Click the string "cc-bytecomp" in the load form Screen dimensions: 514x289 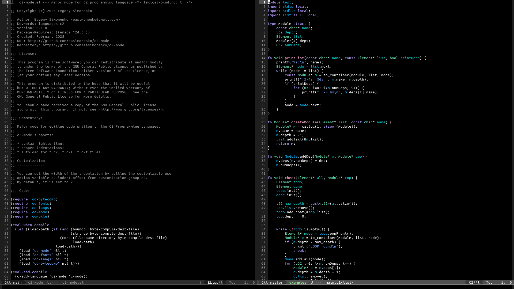point(46,264)
